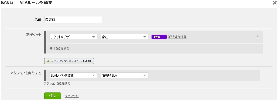
Task: Focus the 名前 text field
Action: coord(73,20)
